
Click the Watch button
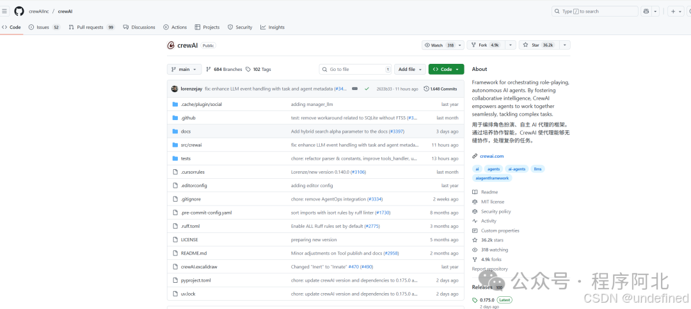tap(439, 45)
